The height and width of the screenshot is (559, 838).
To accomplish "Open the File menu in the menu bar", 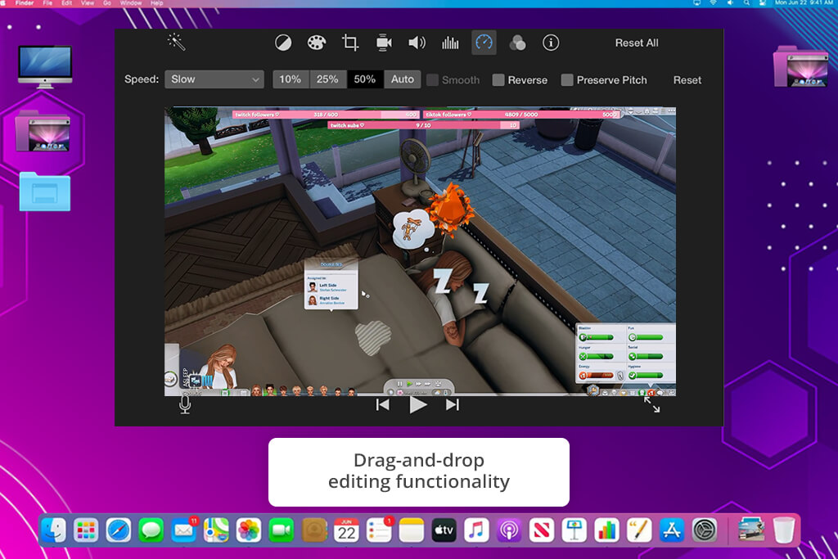I will click(x=47, y=2).
